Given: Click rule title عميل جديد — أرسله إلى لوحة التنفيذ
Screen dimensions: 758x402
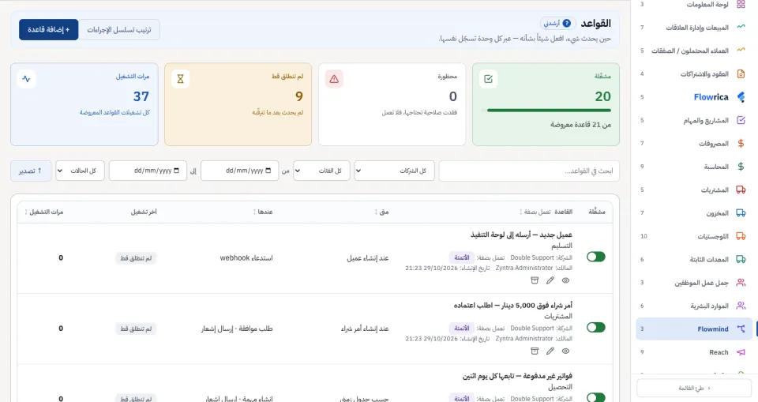Looking at the screenshot, I should [x=521, y=235].
